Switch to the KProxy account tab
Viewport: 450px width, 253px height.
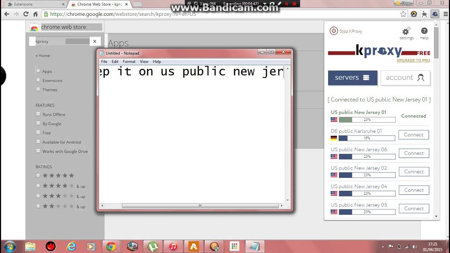tap(405, 78)
